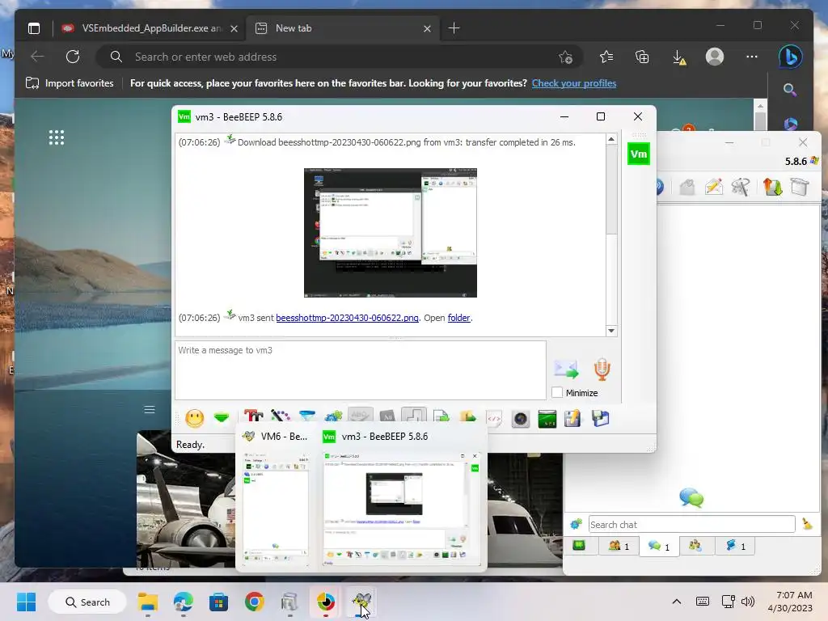
Task: Click the received screenshot image in chat
Action: (391, 233)
